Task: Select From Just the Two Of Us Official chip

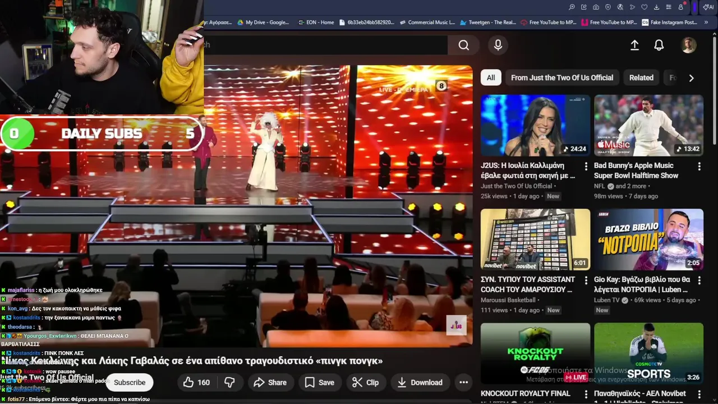Action: (x=562, y=78)
